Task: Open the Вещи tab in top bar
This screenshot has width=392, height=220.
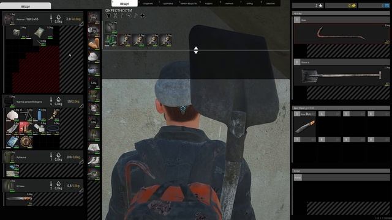Action: (x=124, y=3)
